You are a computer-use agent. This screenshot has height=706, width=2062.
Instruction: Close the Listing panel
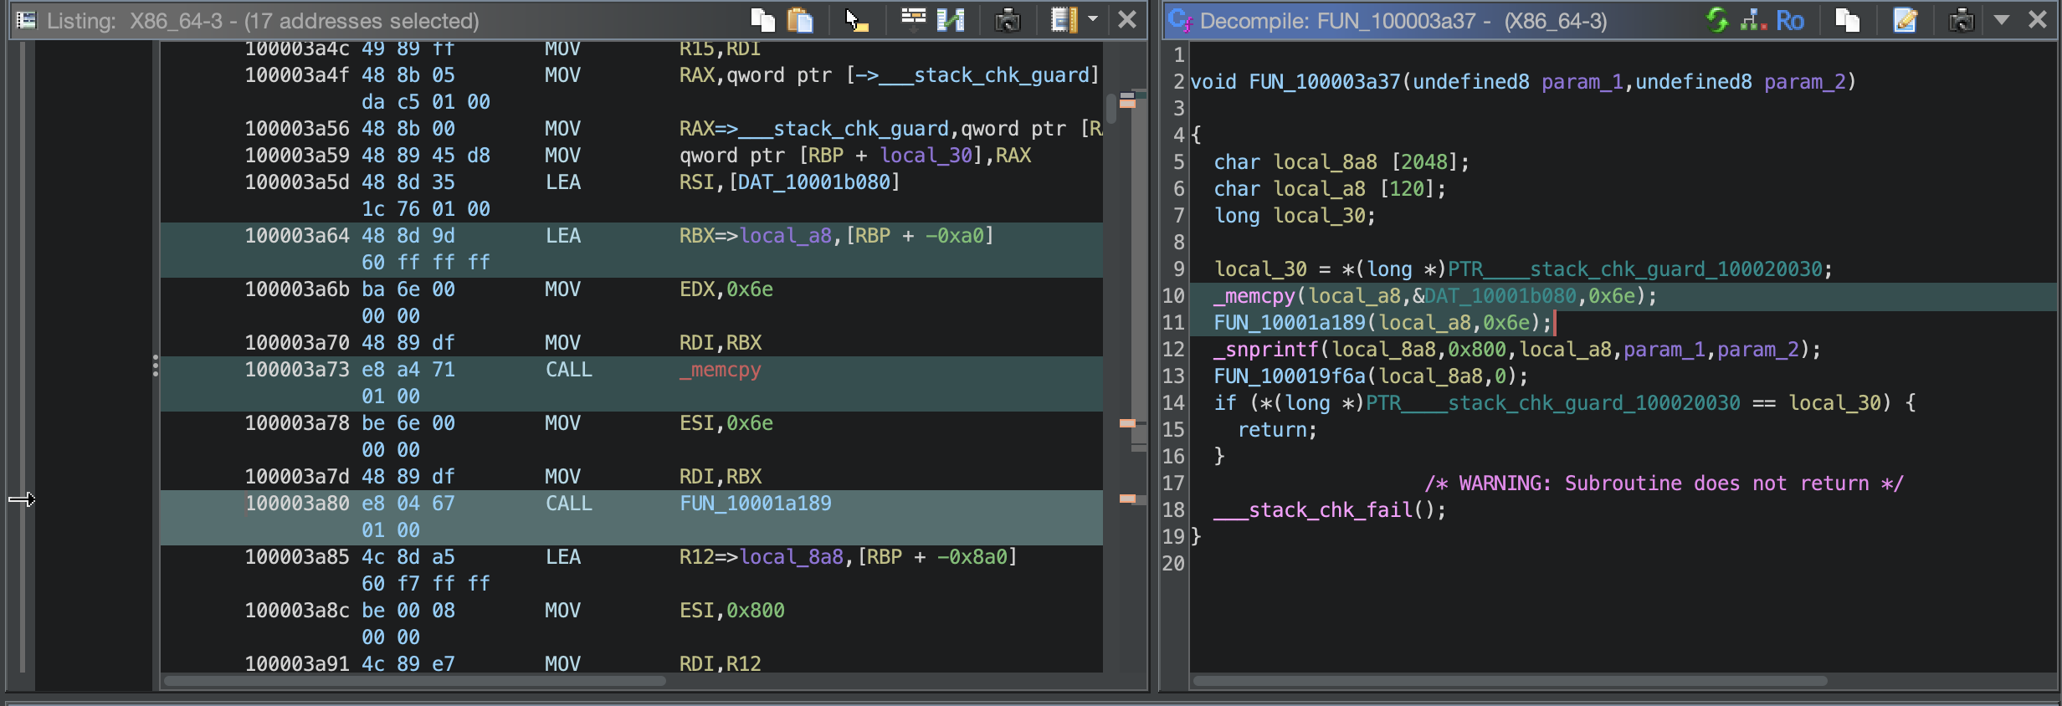tap(1127, 19)
